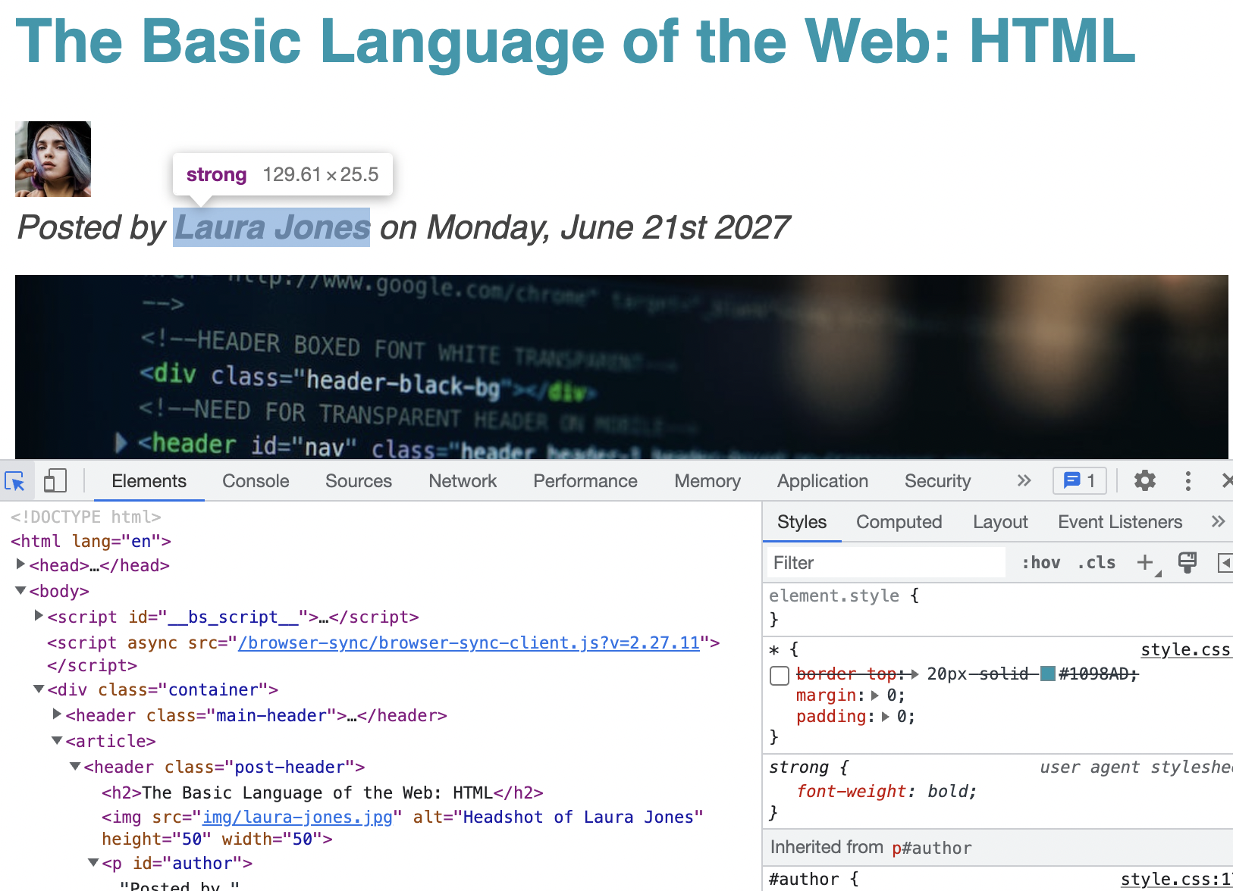Expand the border-top shorthand value arrow
This screenshot has height=891, width=1233.
click(x=915, y=674)
